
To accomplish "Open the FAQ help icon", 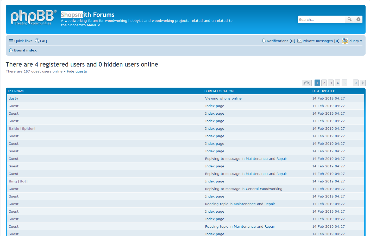I will click(x=37, y=41).
